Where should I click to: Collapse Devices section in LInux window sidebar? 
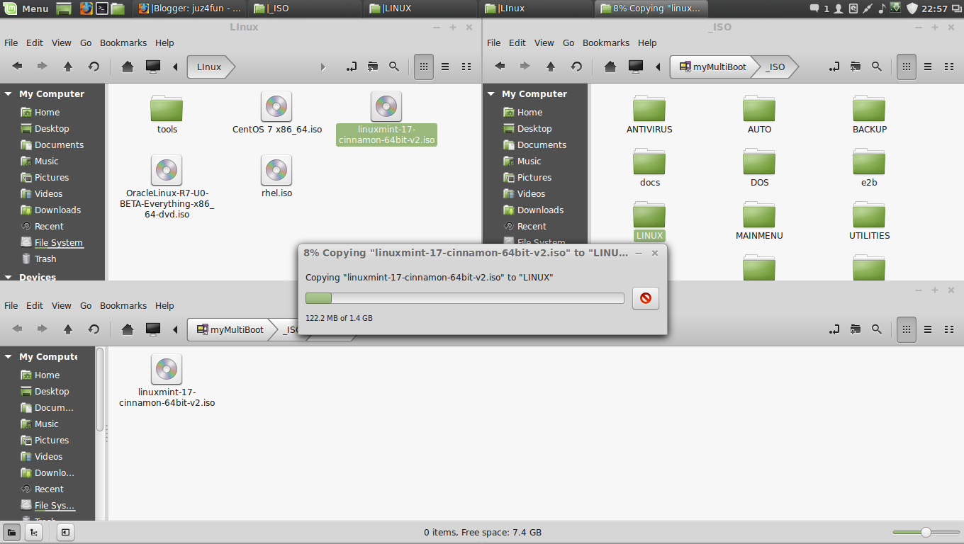[9, 278]
